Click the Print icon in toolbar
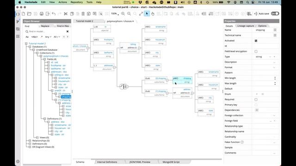The image size is (296, 166). pyautogui.click(x=42, y=14)
